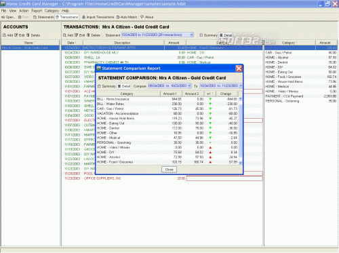339x253 pixels.
Task: Select Summary view in Transactions panel
Action: pos(208,35)
